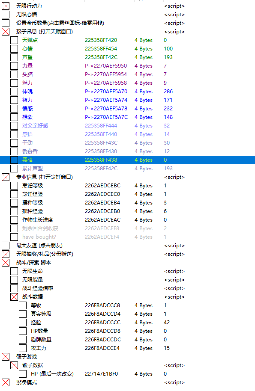Screen dimensions: 255x391
Task: Select the highlighted 黑暗 row
Action: pyautogui.click(x=127, y=160)
